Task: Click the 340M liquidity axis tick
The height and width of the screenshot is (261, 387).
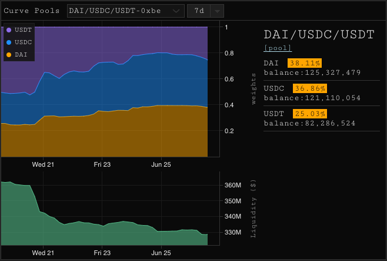Action: coord(232,216)
